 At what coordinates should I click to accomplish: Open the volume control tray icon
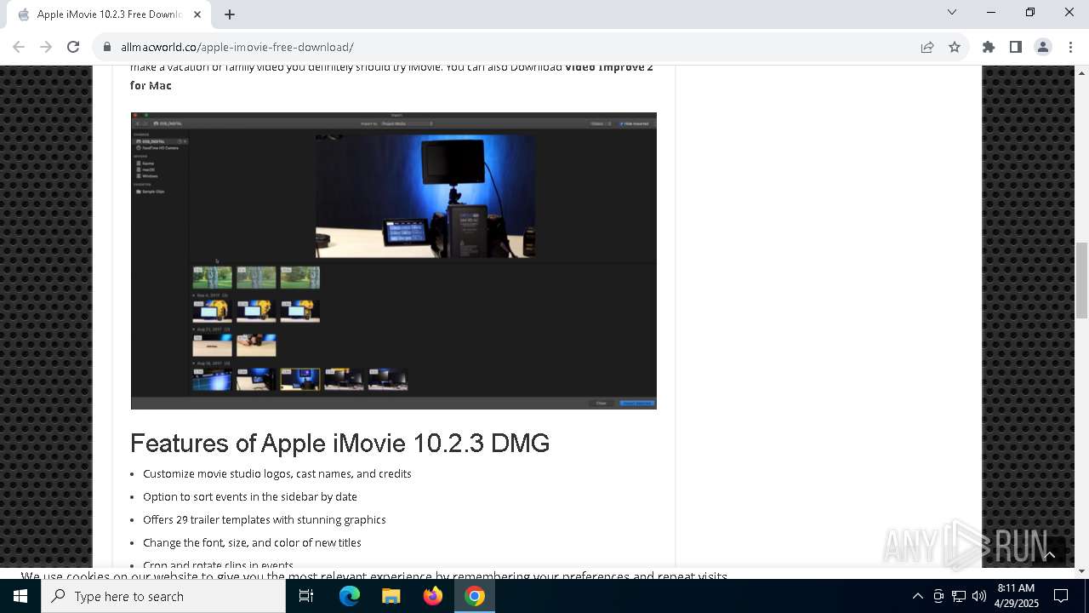(x=979, y=596)
